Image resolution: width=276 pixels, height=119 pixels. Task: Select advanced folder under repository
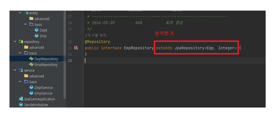pyautogui.click(x=37, y=47)
